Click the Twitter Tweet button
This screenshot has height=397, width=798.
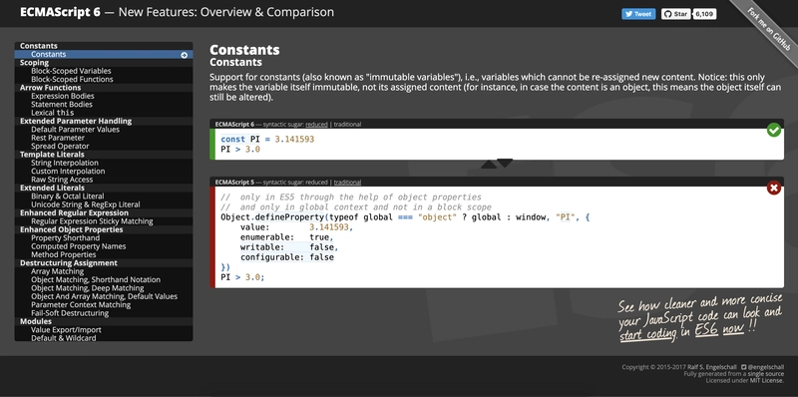coord(638,14)
